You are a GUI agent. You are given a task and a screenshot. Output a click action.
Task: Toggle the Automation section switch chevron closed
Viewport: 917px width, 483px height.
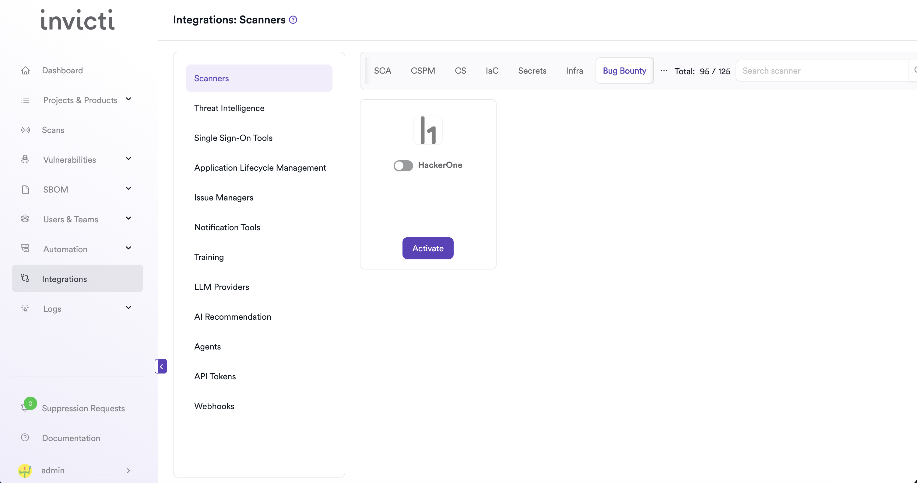[128, 248]
